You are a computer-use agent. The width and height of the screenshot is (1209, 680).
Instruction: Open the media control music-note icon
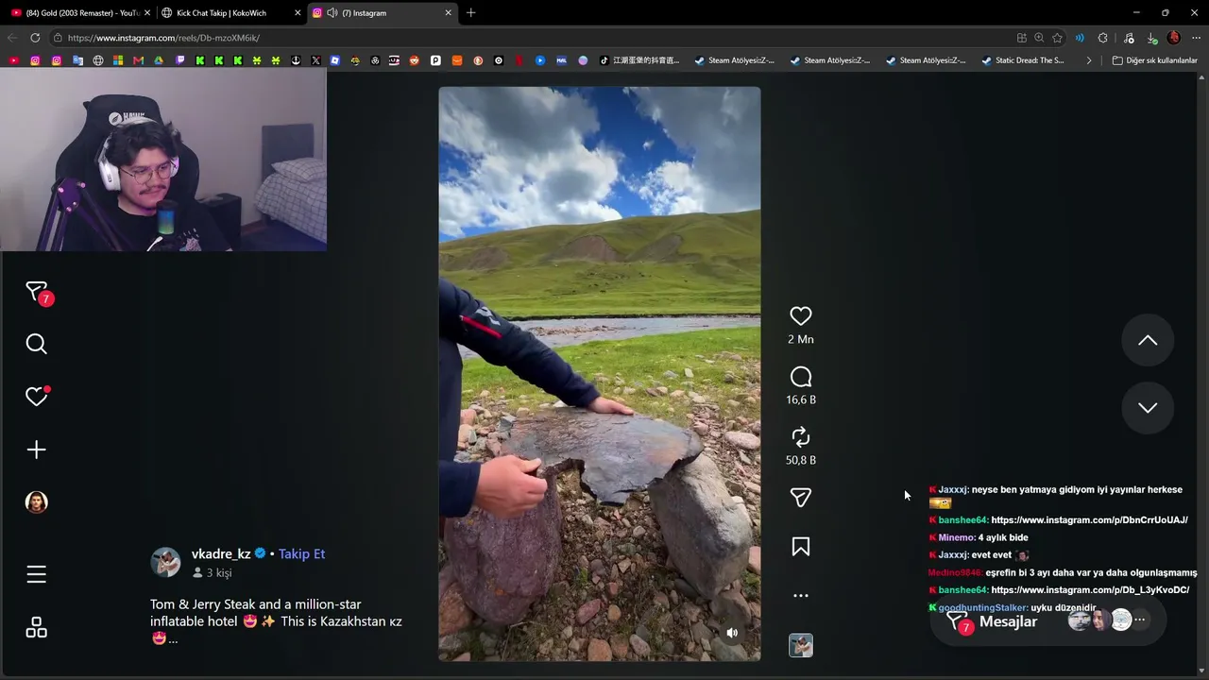tap(1129, 38)
